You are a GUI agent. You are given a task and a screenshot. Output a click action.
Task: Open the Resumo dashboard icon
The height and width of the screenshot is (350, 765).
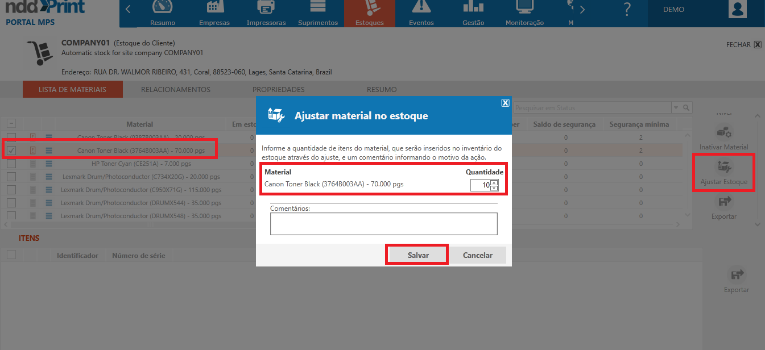pyautogui.click(x=163, y=8)
